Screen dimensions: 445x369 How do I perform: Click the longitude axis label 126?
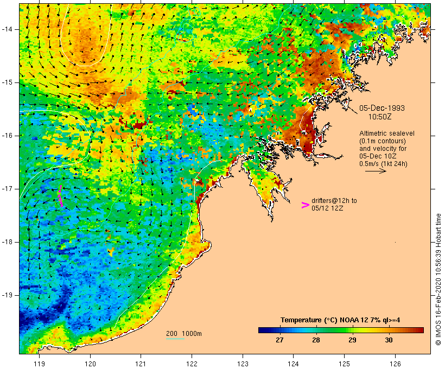[395, 364]
